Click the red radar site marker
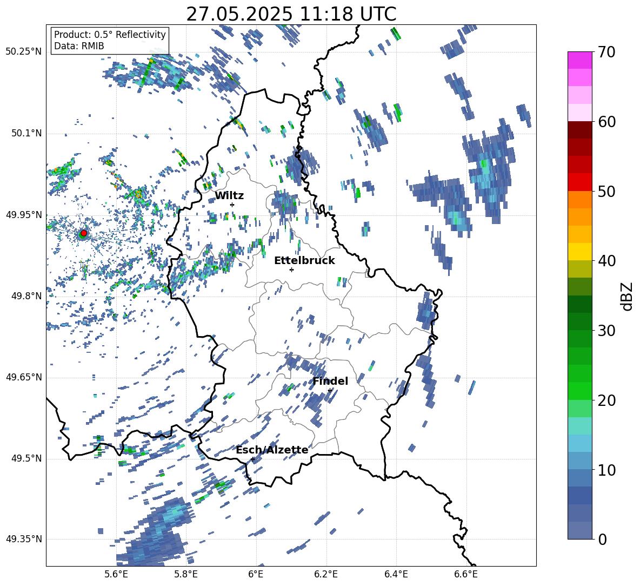 click(x=84, y=233)
